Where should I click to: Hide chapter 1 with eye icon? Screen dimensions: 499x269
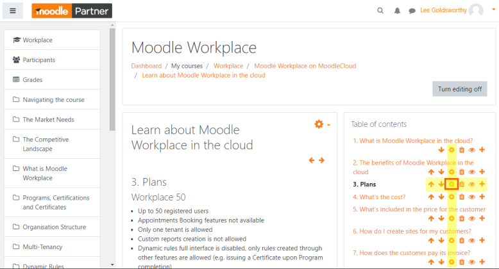(x=472, y=150)
